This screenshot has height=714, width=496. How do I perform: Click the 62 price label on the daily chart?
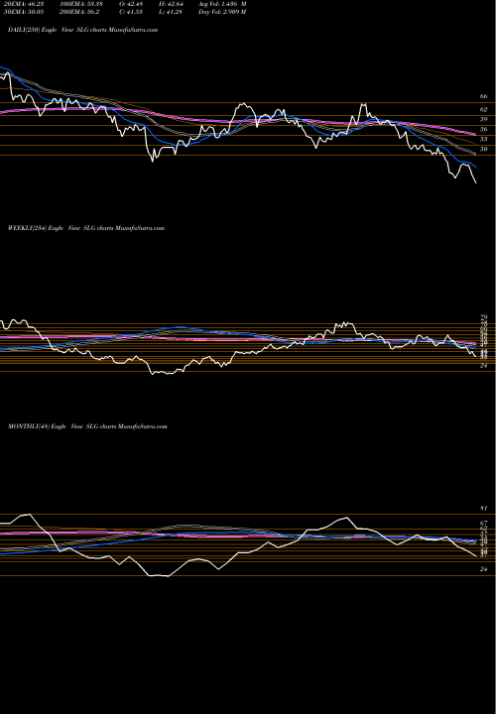[x=484, y=110]
